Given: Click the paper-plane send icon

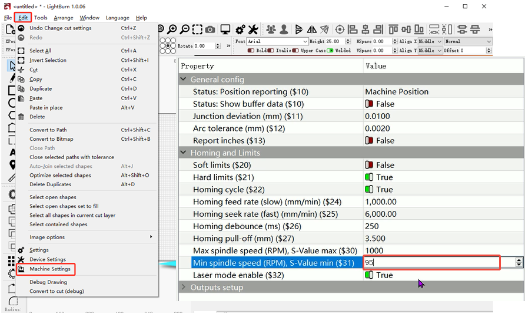Looking at the screenshot, I should coord(324,29).
